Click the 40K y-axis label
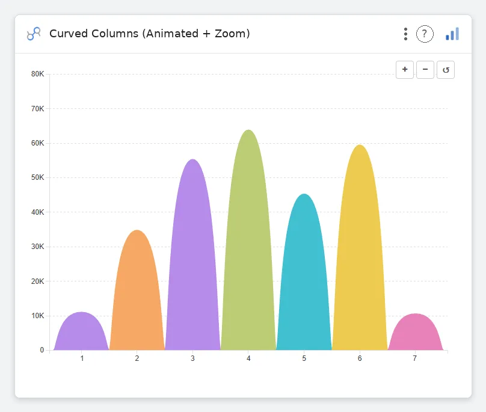This screenshot has width=486, height=412. pyautogui.click(x=37, y=212)
